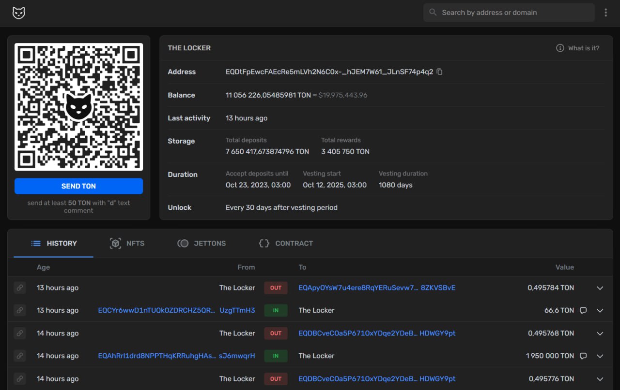This screenshot has height=390, width=620.
Task: Copy The Locker address with copy icon
Action: (x=439, y=72)
